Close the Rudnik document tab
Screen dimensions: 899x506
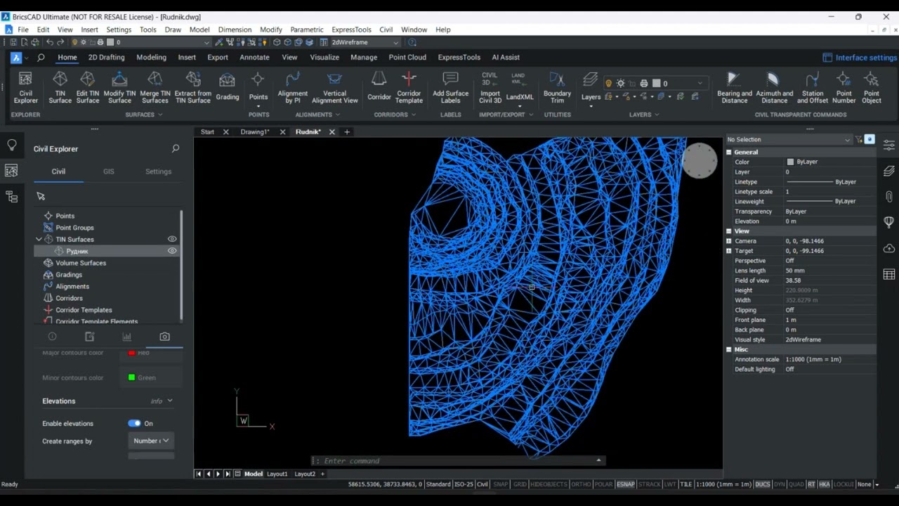click(332, 132)
